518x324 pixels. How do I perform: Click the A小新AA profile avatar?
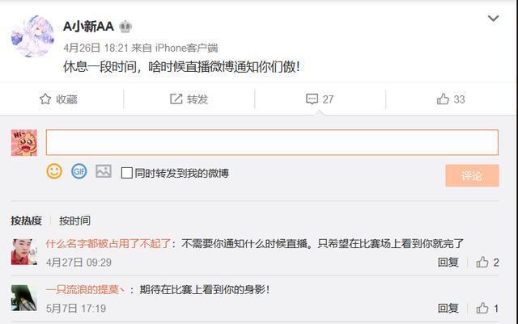(32, 36)
